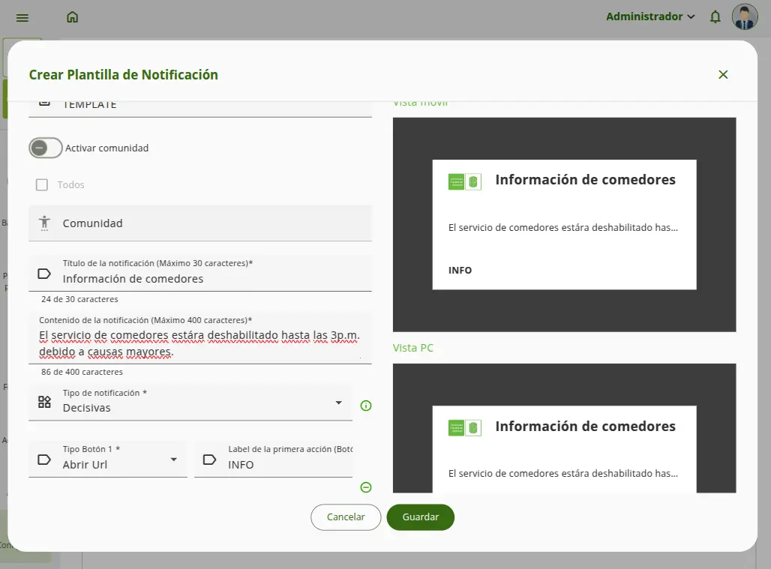Open notifications via the bell icon
The height and width of the screenshot is (569, 771).
(715, 16)
